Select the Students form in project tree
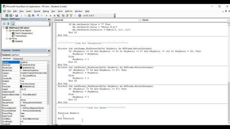This screenshot has height=129, width=230. (x=19, y=41)
